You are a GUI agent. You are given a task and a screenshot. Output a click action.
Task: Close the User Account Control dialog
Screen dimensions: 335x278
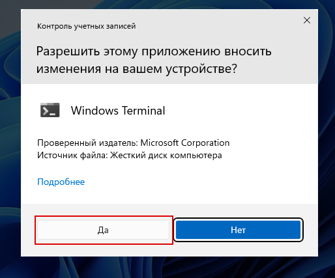pos(307,20)
